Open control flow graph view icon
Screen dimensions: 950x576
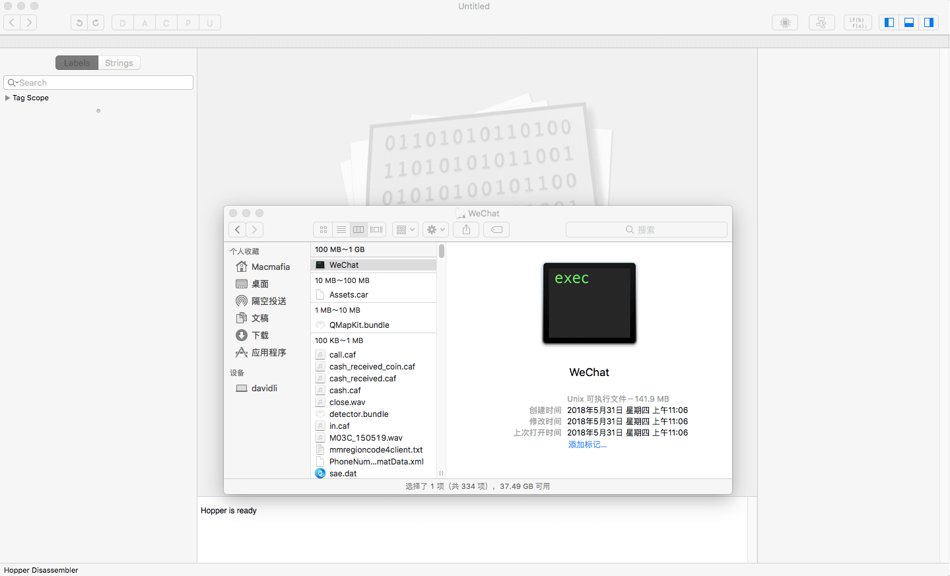click(821, 22)
